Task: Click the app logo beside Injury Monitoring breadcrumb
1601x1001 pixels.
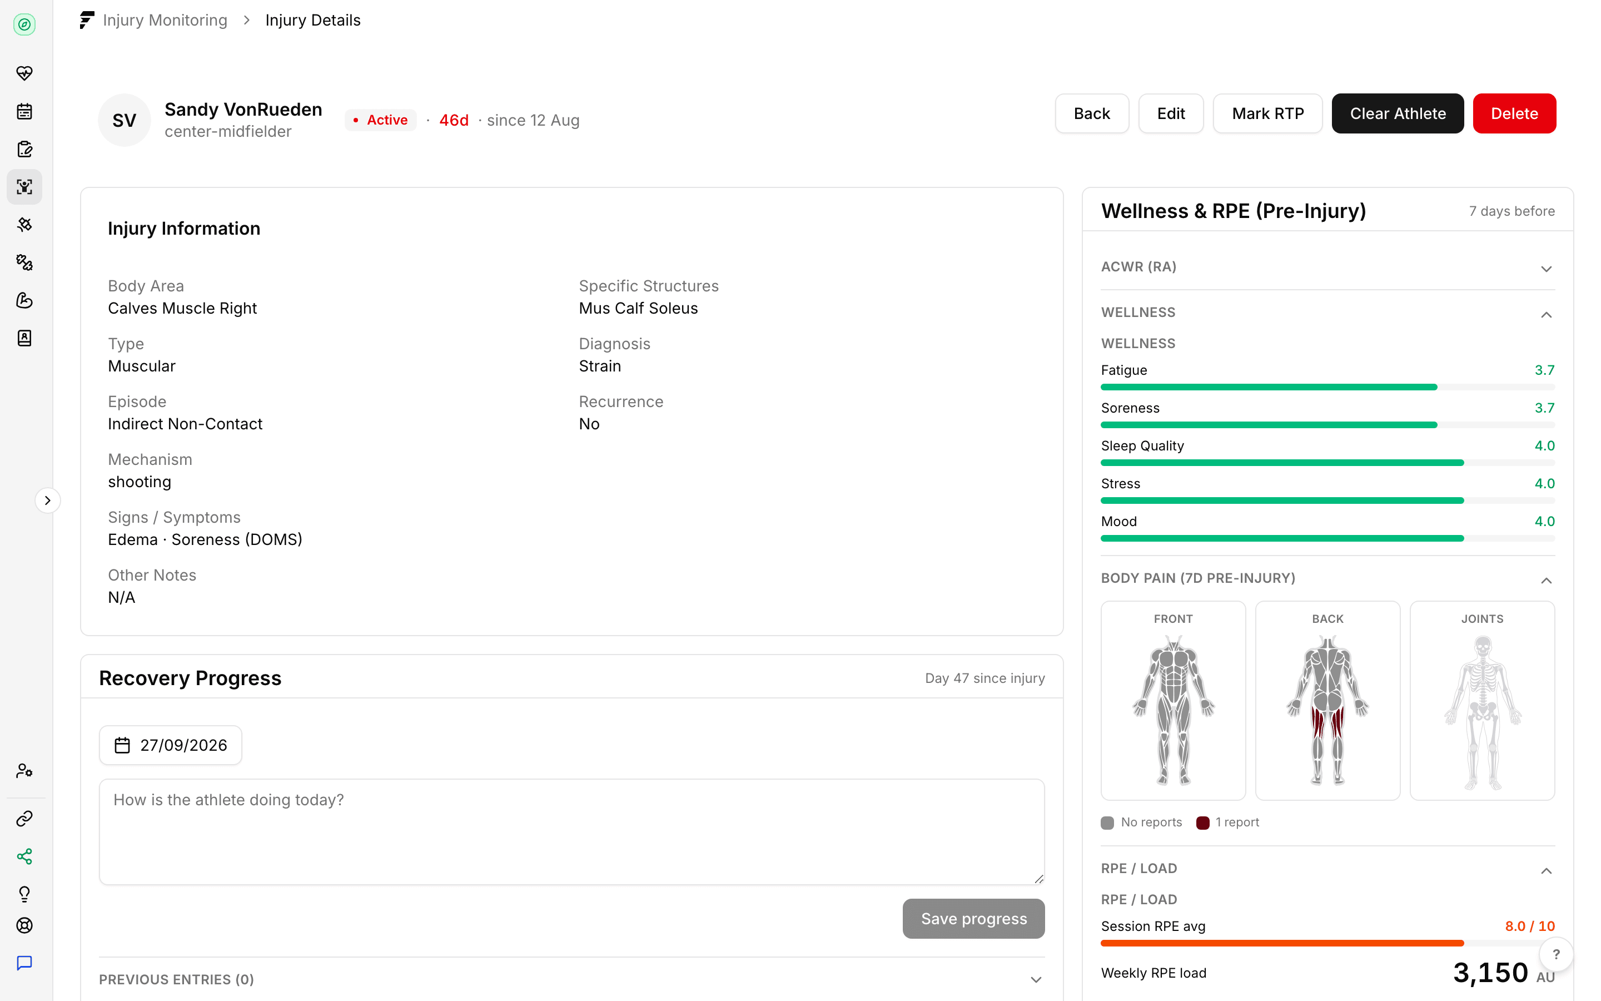Action: point(87,21)
